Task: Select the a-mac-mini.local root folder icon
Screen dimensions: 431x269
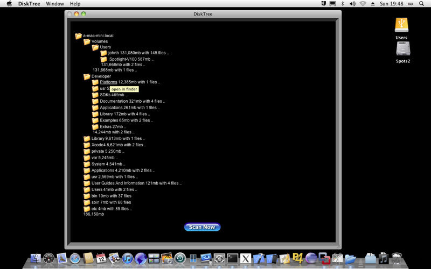Action: 78,36
